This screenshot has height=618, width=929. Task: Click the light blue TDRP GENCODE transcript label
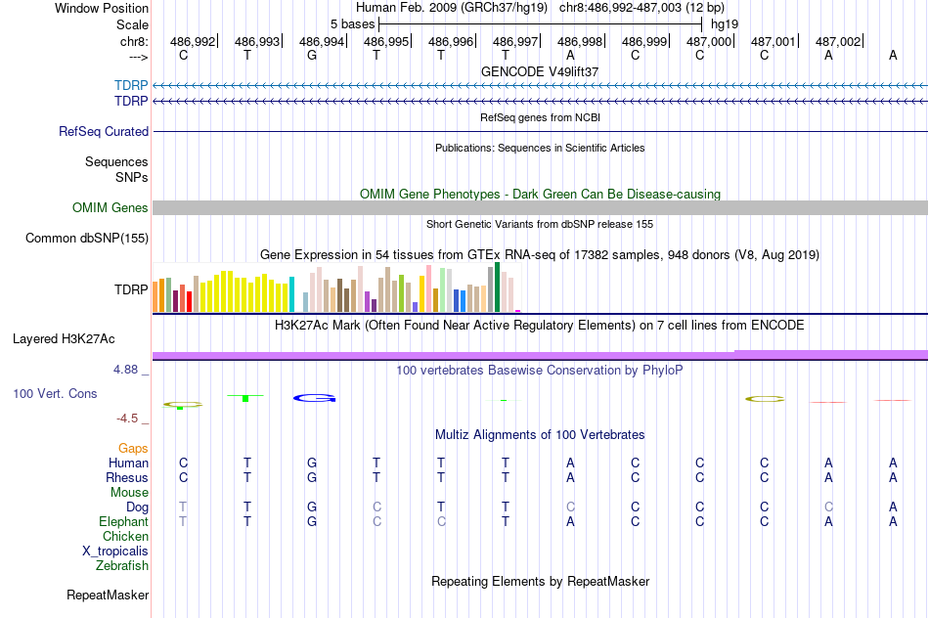pyautogui.click(x=131, y=85)
